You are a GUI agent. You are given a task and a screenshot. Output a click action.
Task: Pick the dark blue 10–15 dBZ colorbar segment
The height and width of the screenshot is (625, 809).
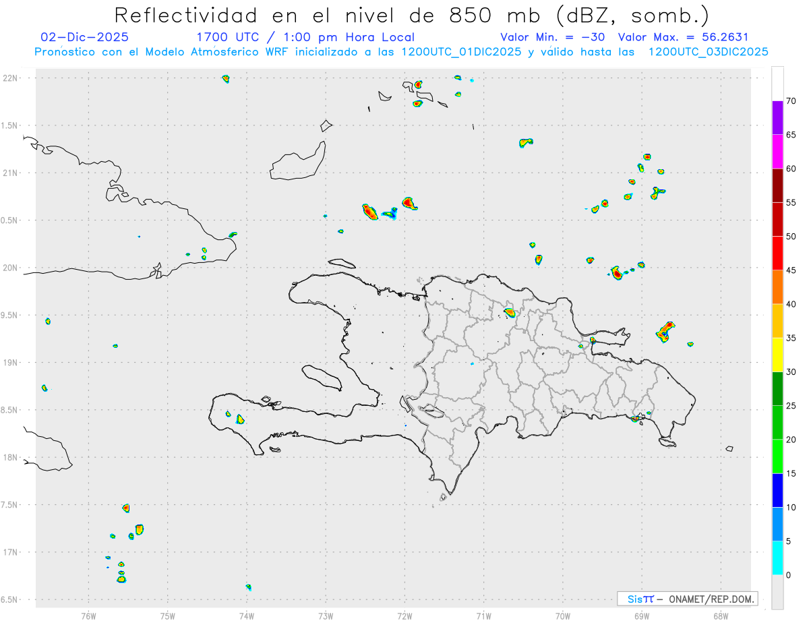(777, 490)
